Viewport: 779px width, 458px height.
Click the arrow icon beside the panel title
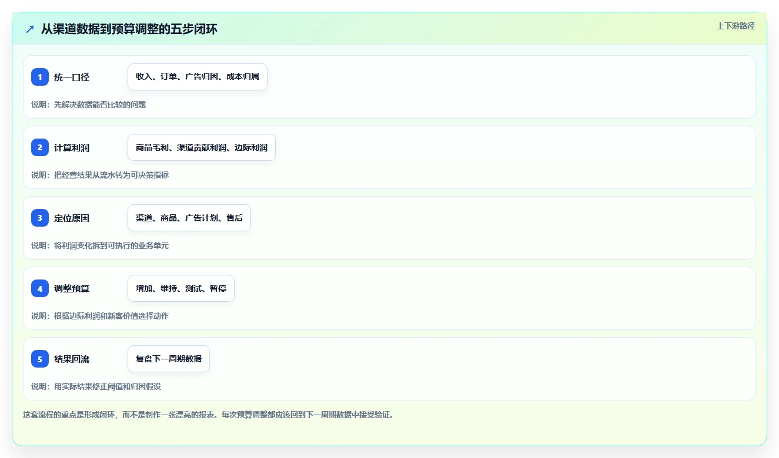[30, 29]
